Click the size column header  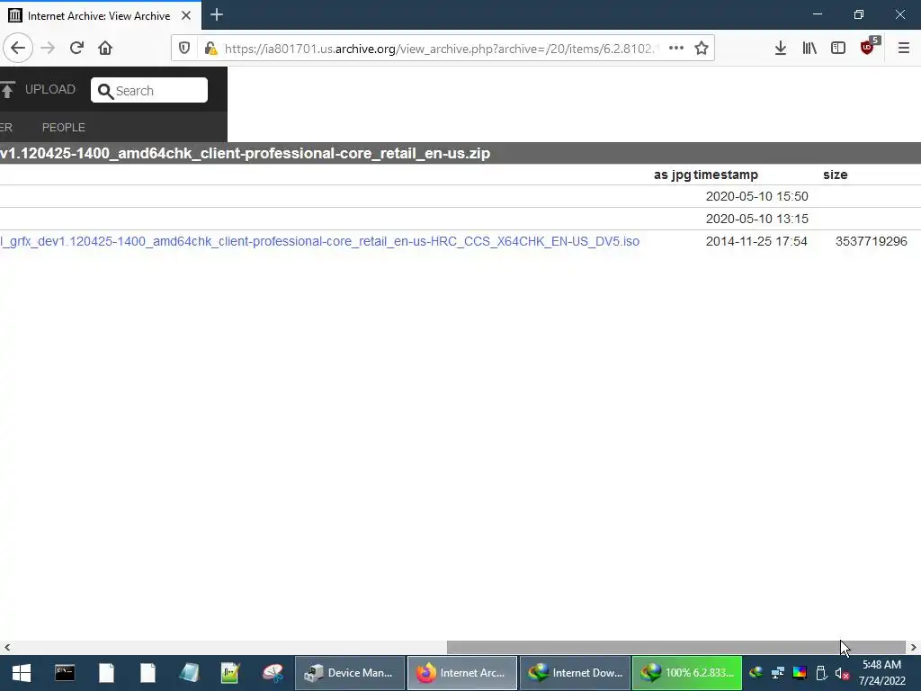[836, 175]
